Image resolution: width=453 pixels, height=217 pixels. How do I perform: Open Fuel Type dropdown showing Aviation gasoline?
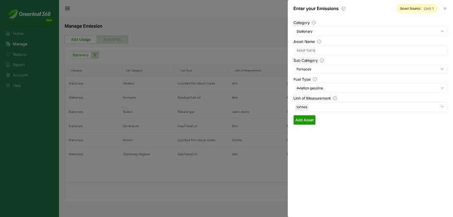point(370,88)
